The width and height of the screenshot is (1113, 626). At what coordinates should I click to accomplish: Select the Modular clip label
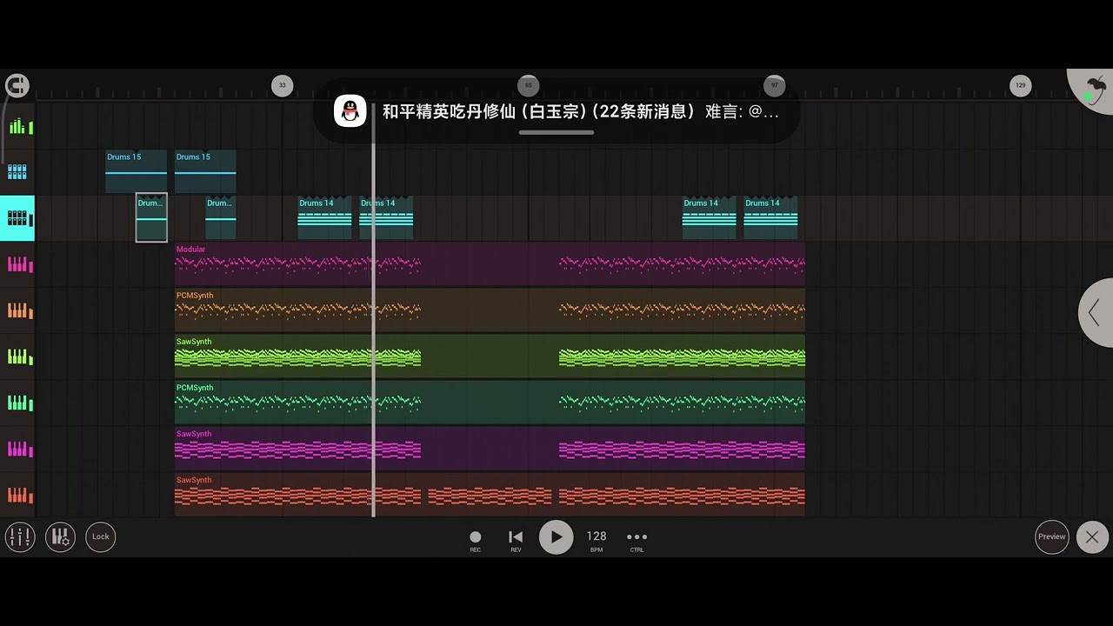[x=191, y=249]
